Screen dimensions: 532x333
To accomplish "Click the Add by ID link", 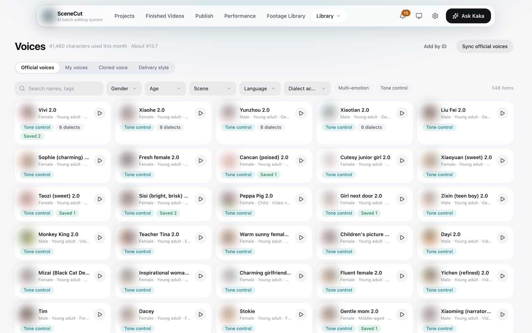I will [x=435, y=46].
